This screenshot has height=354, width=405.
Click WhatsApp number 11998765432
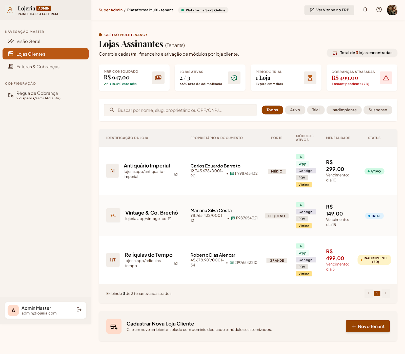tap(244, 173)
